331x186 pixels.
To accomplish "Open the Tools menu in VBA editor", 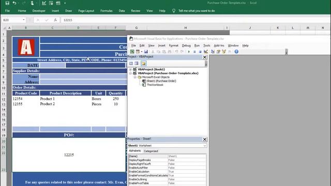I will (x=207, y=45).
